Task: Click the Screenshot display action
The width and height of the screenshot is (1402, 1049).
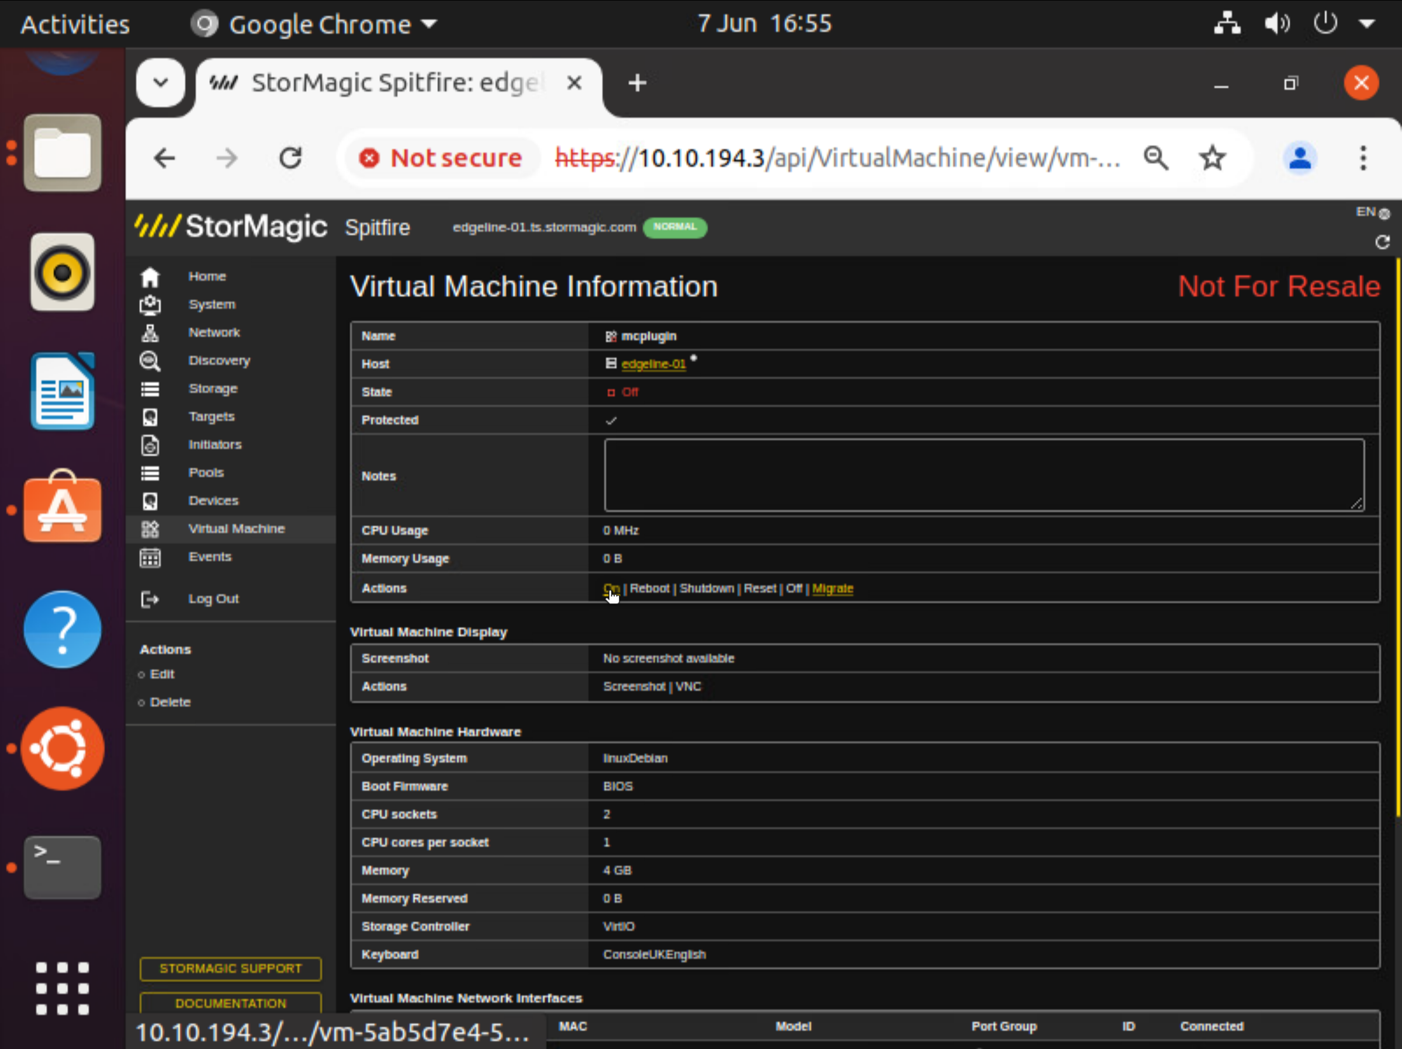Action: point(635,687)
